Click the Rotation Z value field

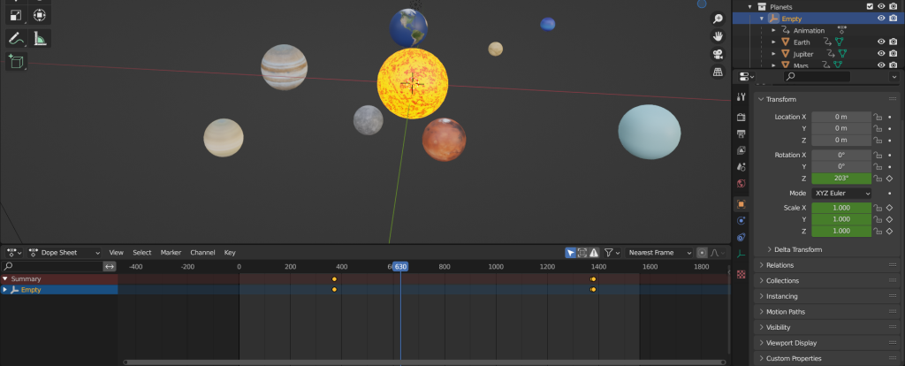841,178
